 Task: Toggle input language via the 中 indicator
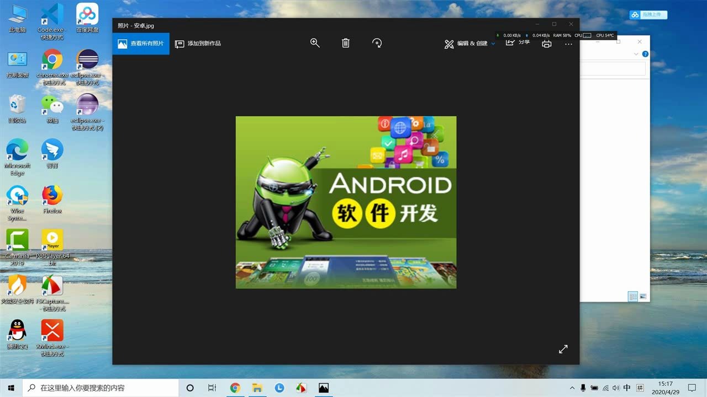pos(627,388)
